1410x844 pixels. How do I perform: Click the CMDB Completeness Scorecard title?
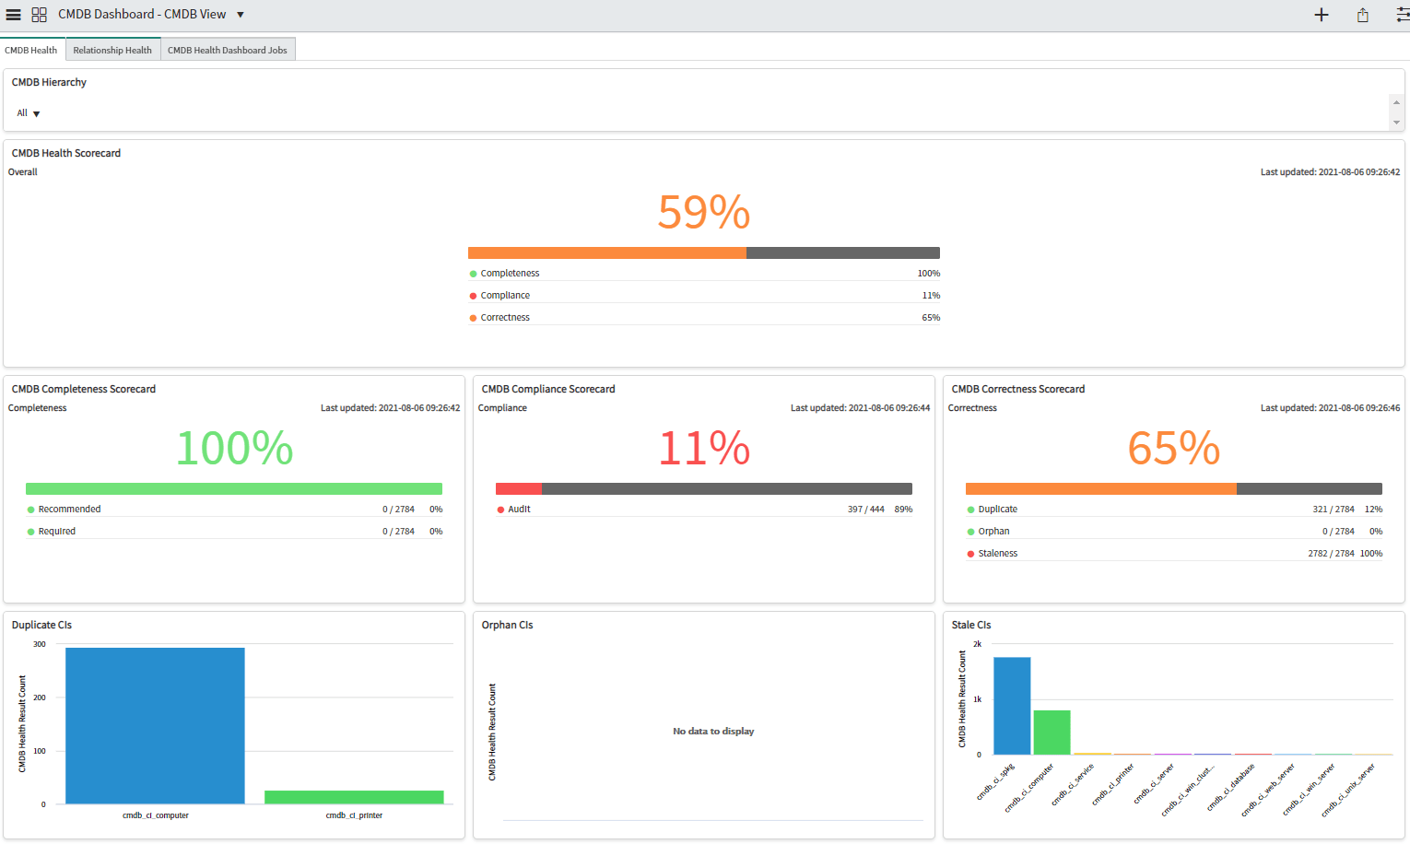84,390
